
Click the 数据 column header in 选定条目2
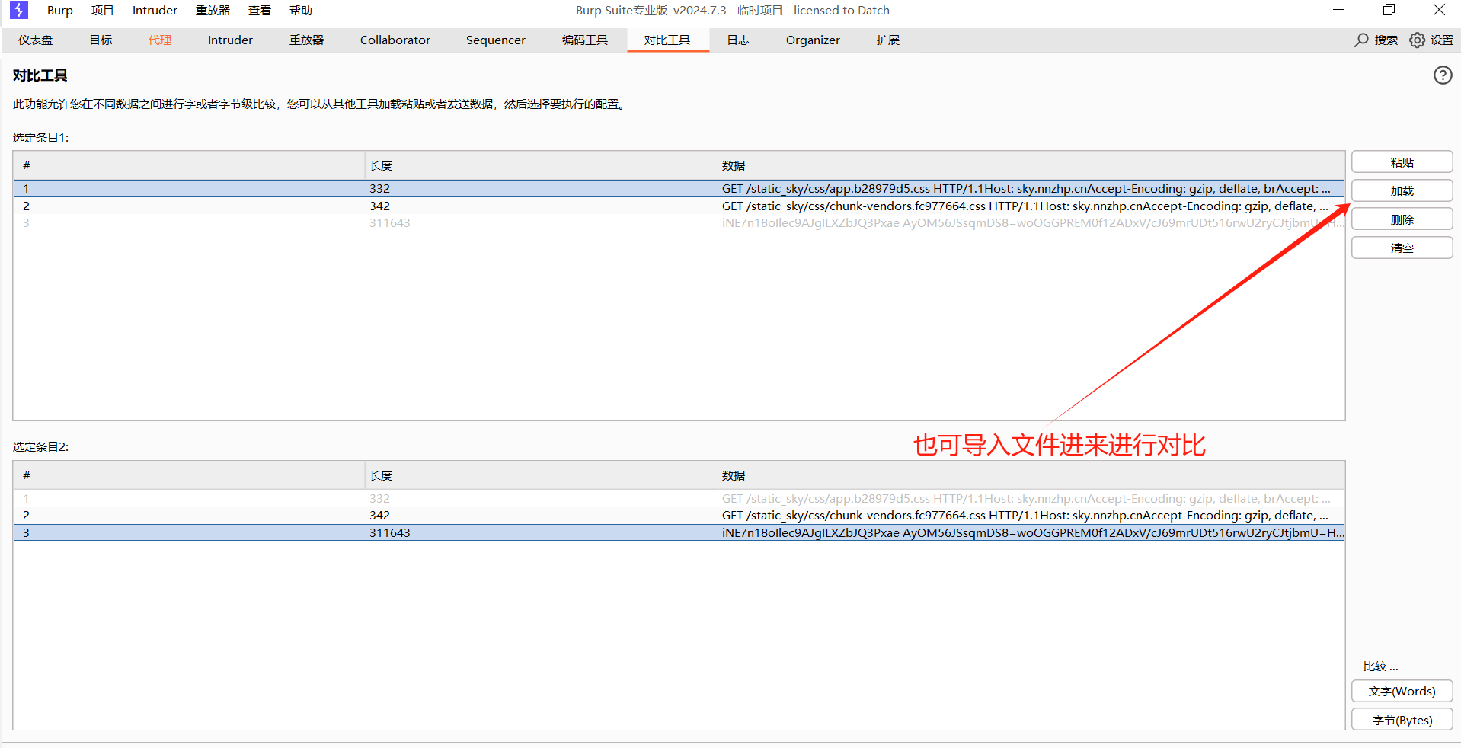1031,476
